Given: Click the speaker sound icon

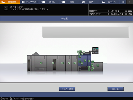Looking at the screenshot, I should [x=123, y=2].
